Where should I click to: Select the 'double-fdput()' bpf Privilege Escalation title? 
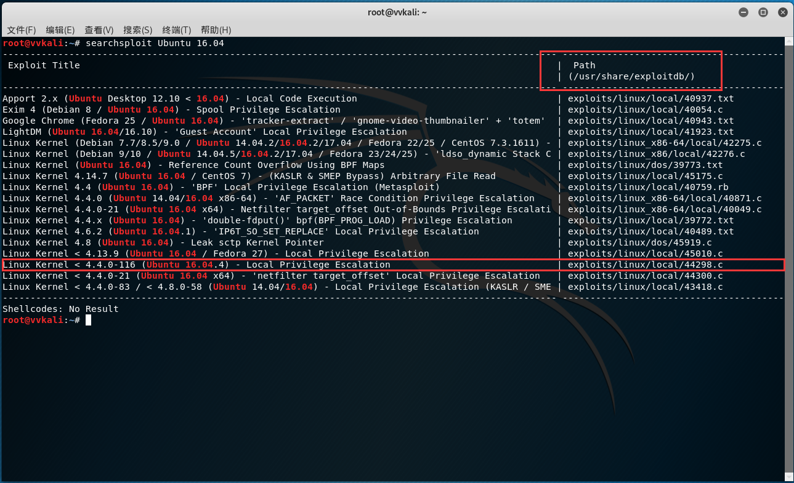[257, 220]
